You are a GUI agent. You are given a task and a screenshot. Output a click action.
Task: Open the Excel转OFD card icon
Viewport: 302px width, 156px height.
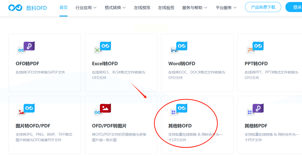point(102,48)
